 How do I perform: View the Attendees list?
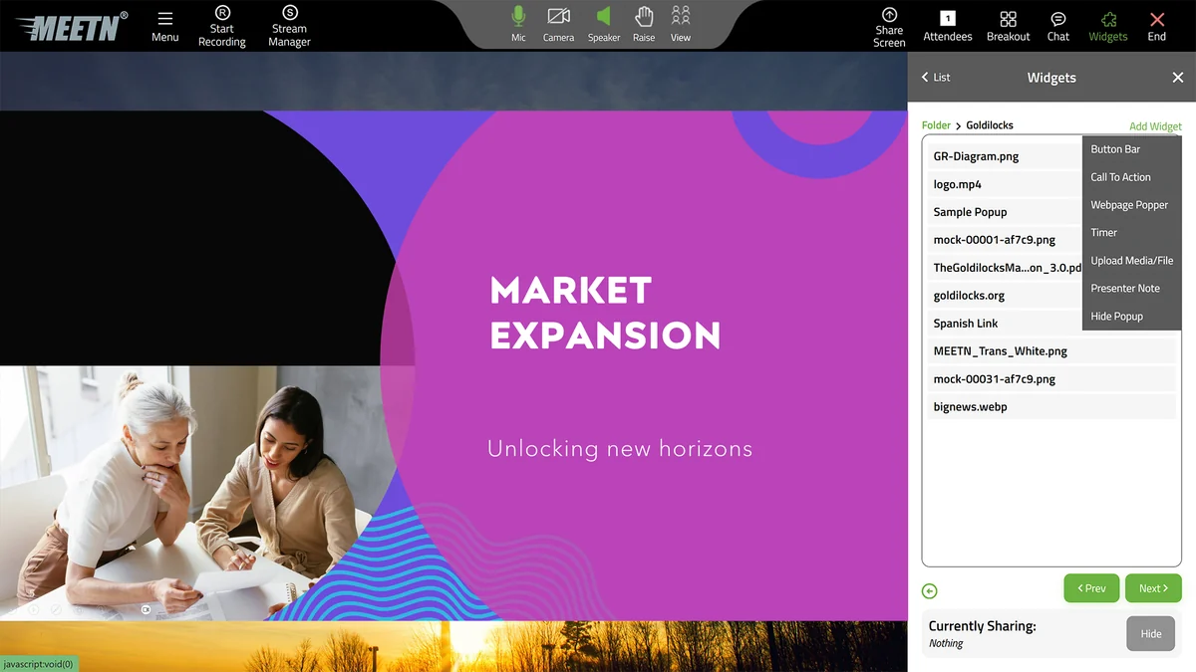(947, 25)
